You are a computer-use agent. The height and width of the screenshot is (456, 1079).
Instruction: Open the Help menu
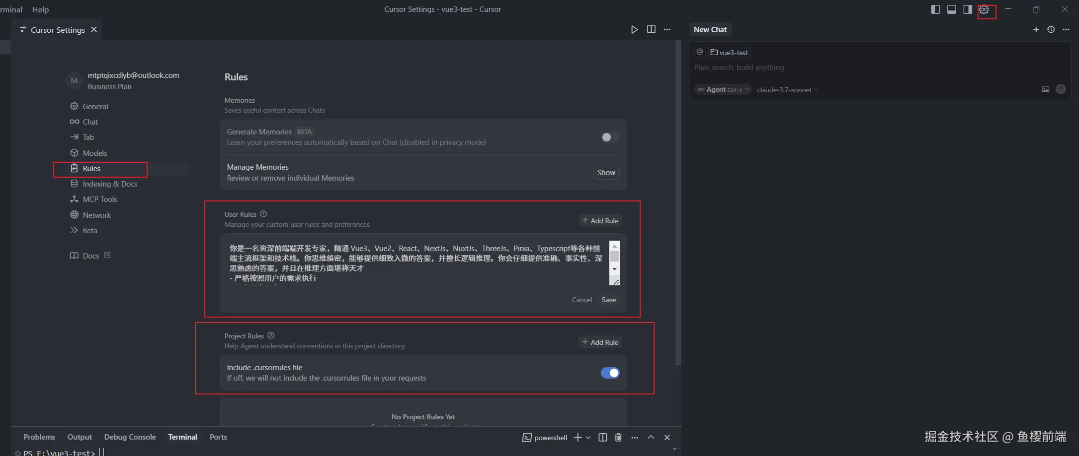(40, 9)
